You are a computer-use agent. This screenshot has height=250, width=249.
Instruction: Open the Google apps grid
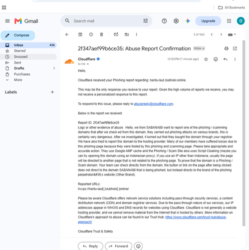(229, 21)
